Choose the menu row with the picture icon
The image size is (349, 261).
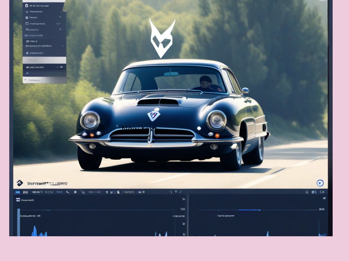tap(44, 17)
